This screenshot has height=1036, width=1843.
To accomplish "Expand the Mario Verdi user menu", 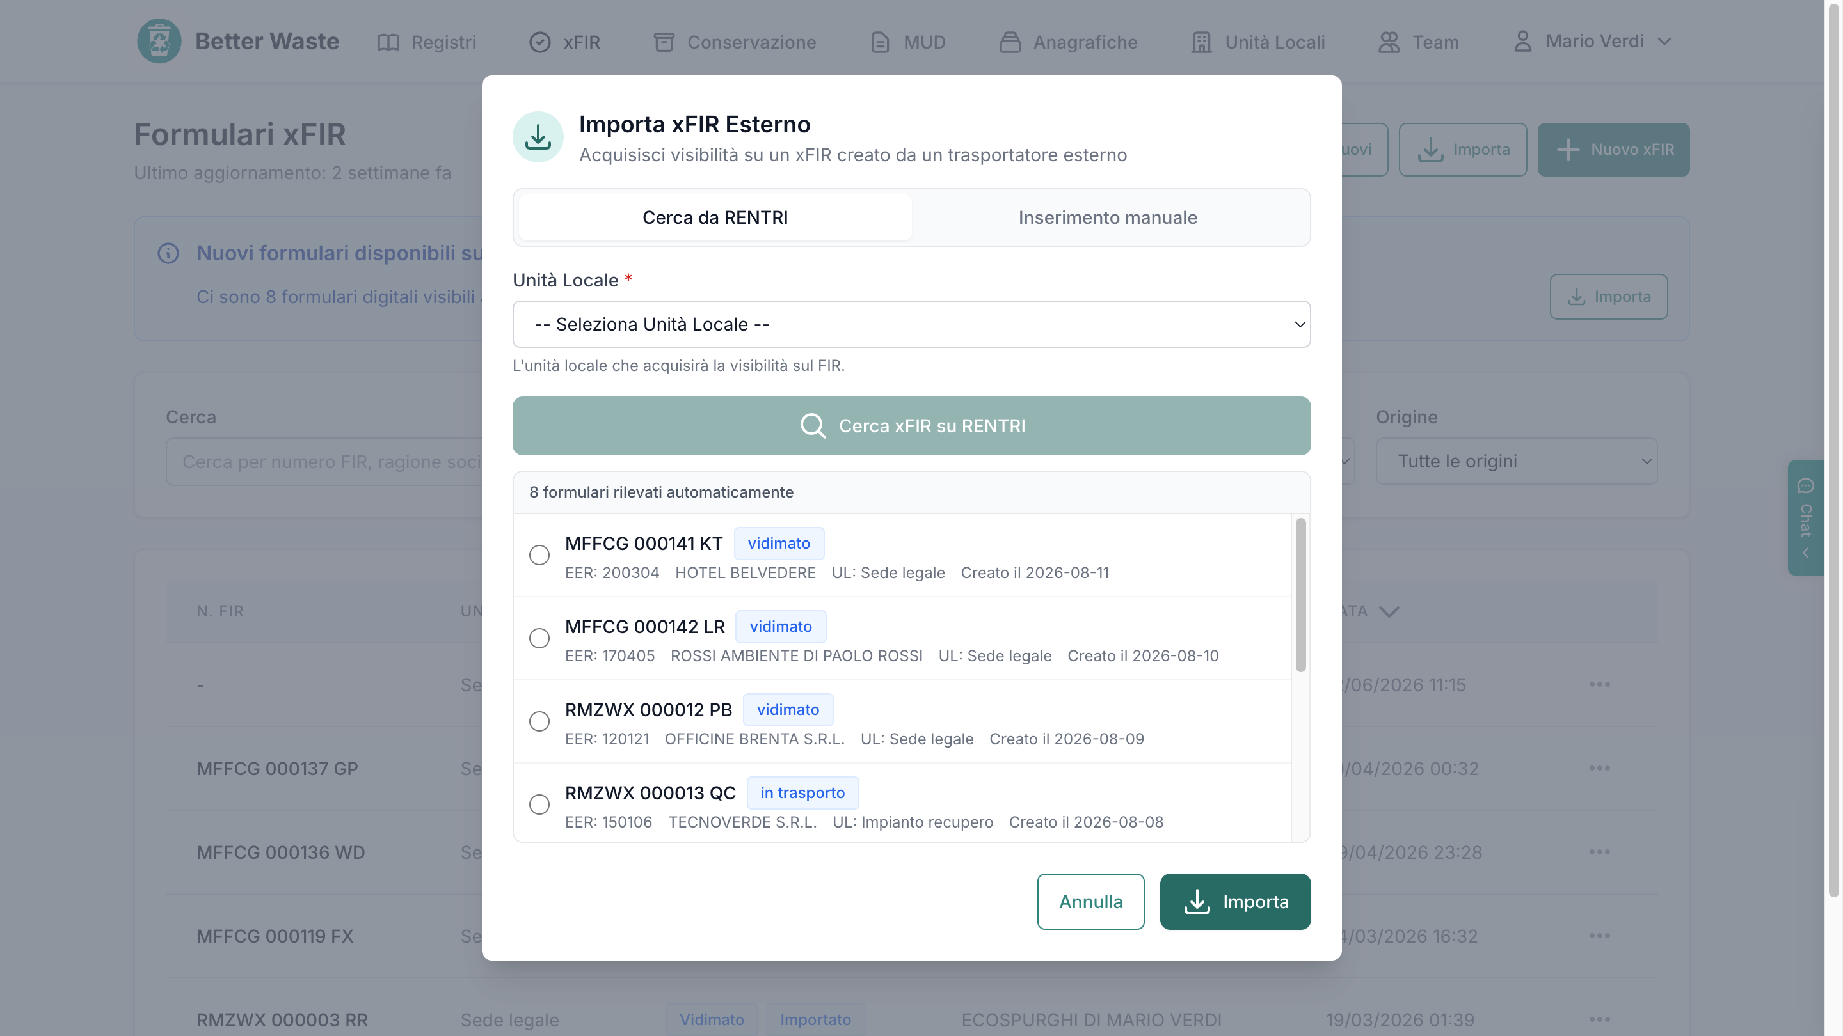I will tap(1593, 41).
